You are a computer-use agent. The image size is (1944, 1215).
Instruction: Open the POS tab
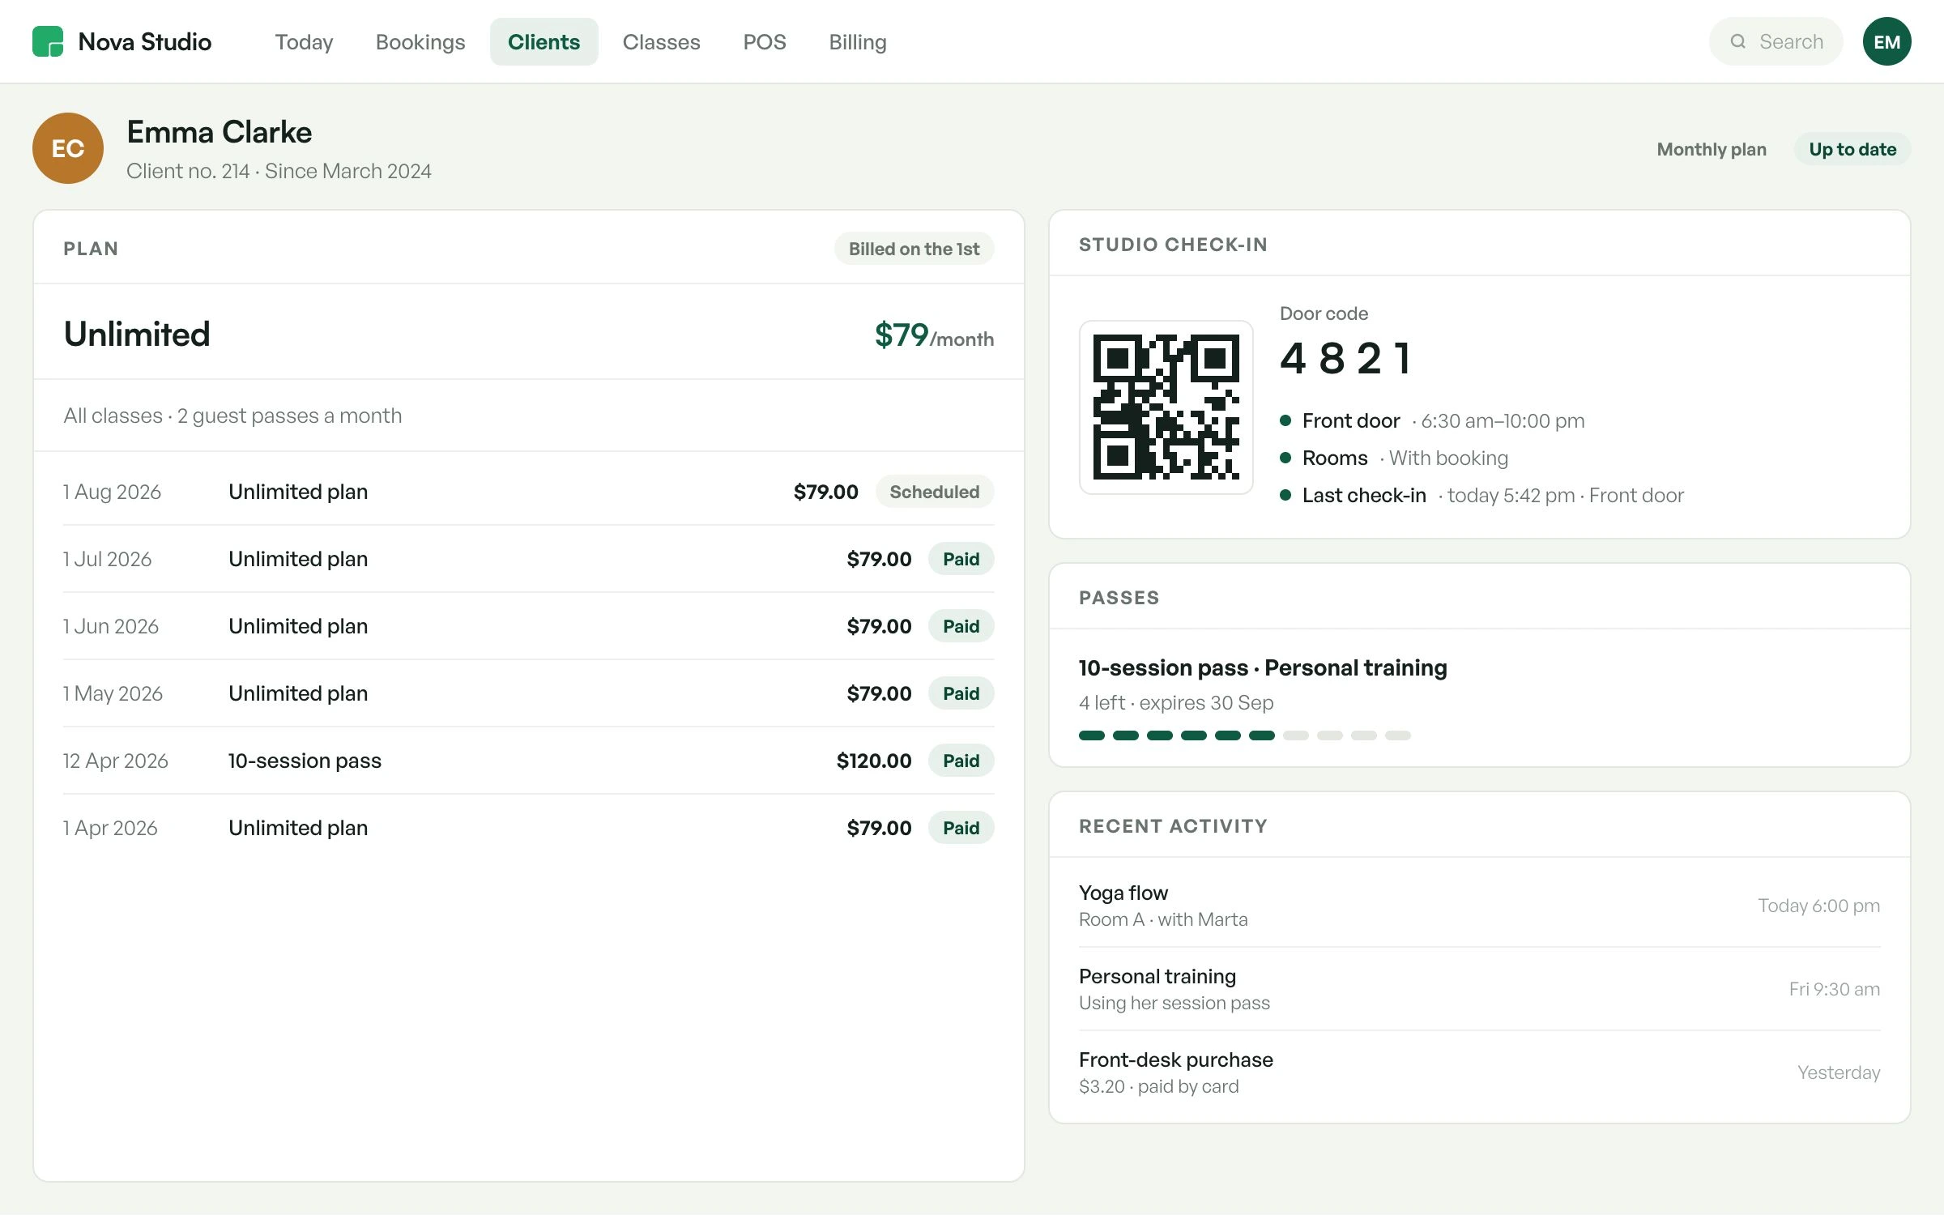(x=764, y=41)
